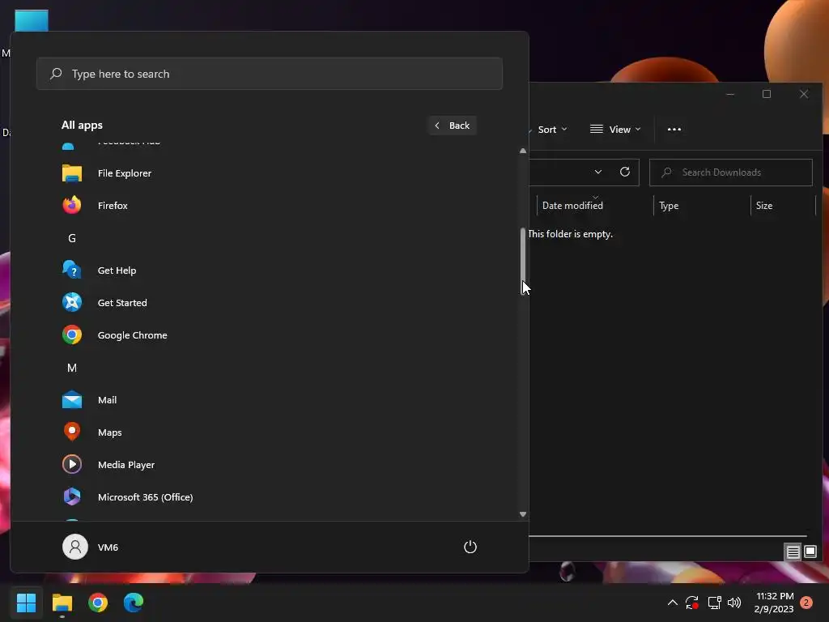Open the View dropdown in File Explorer
The width and height of the screenshot is (829, 622).
[x=615, y=130]
